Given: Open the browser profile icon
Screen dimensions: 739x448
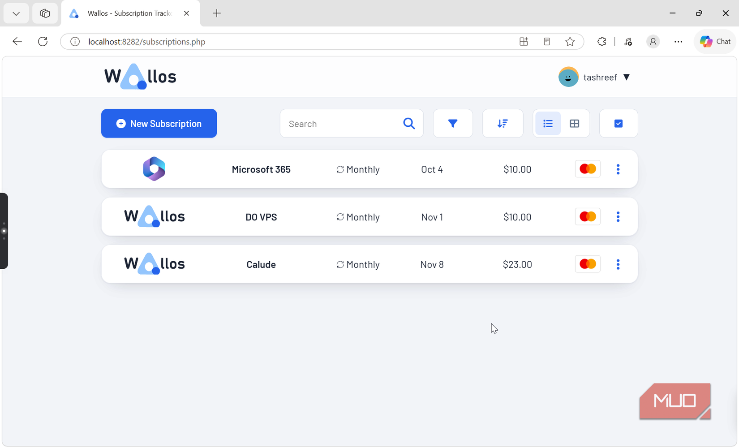Looking at the screenshot, I should 653,42.
